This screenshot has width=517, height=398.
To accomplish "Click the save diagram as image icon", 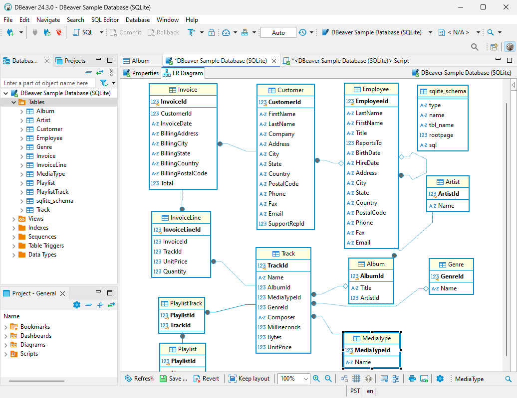I will coord(424,379).
